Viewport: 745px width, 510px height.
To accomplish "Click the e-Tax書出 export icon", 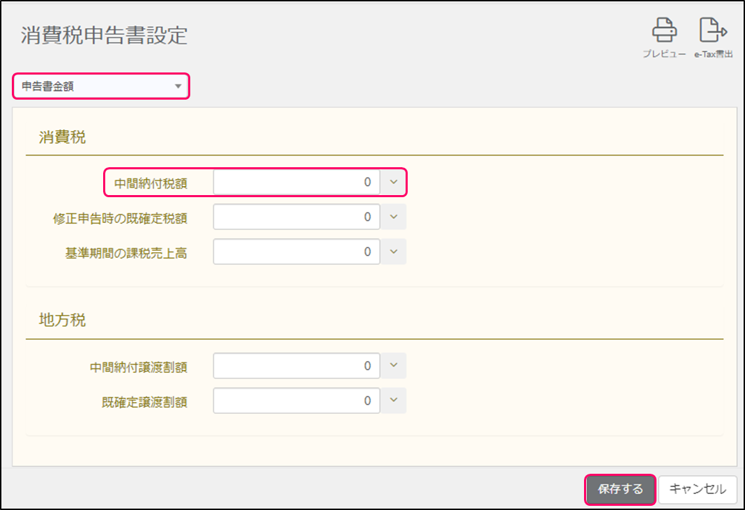I will [712, 31].
